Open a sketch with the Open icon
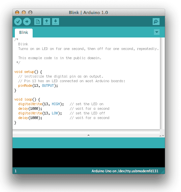The width and height of the screenshot is (181, 192). tap(47, 22)
